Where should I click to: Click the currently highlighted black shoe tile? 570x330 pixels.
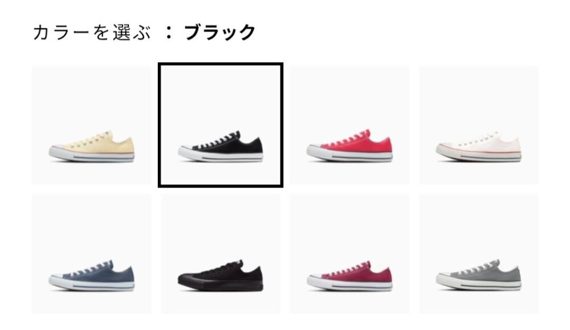click(221, 125)
